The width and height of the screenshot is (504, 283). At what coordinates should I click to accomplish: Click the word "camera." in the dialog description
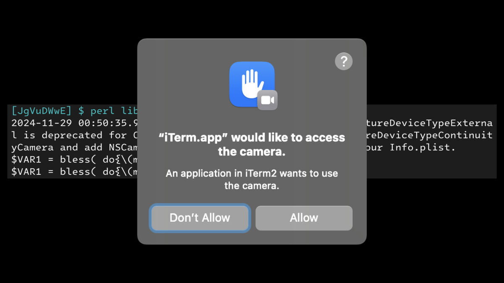[x=263, y=185]
